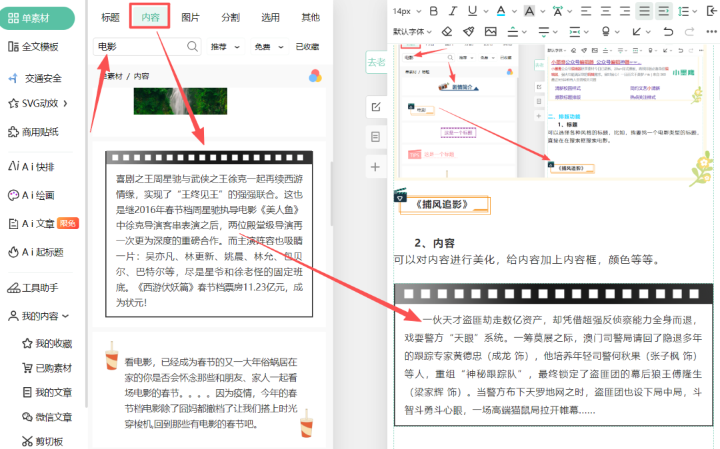Switch to the 图片 tab
This screenshot has height=449, width=720.
[191, 17]
